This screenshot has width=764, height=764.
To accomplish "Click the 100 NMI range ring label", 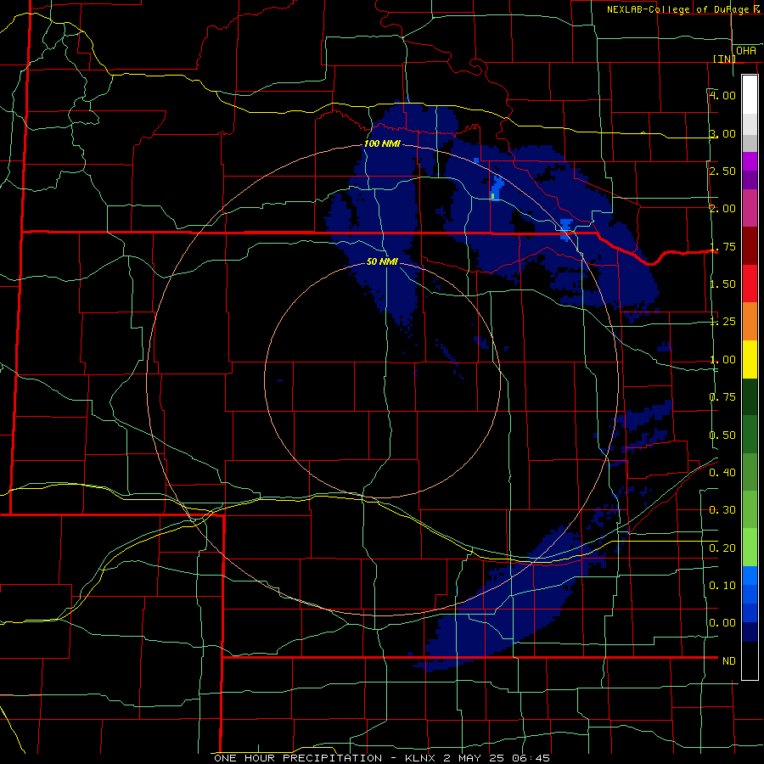I will [383, 143].
